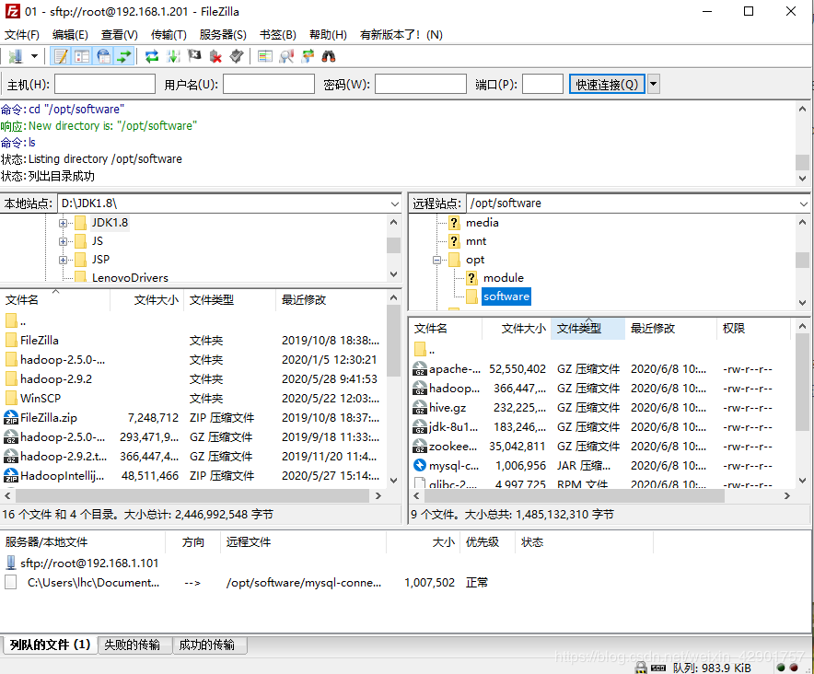Expand the JS local folder
This screenshot has width=814, height=674.
coord(63,241)
